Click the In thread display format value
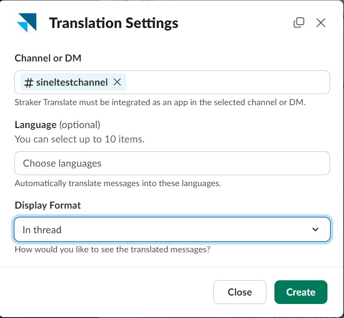Screen dimensions: 344x318 click(42, 230)
